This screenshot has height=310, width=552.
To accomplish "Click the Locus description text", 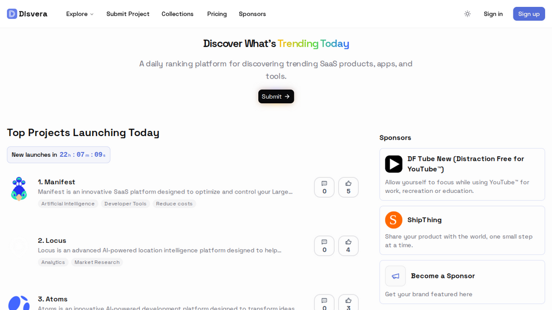I will point(159,250).
